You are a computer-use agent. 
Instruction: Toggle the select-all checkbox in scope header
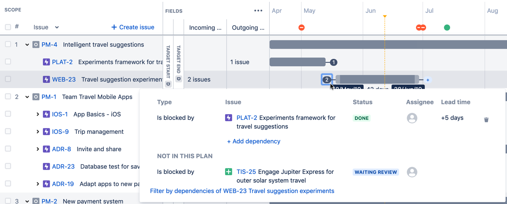tap(8, 27)
